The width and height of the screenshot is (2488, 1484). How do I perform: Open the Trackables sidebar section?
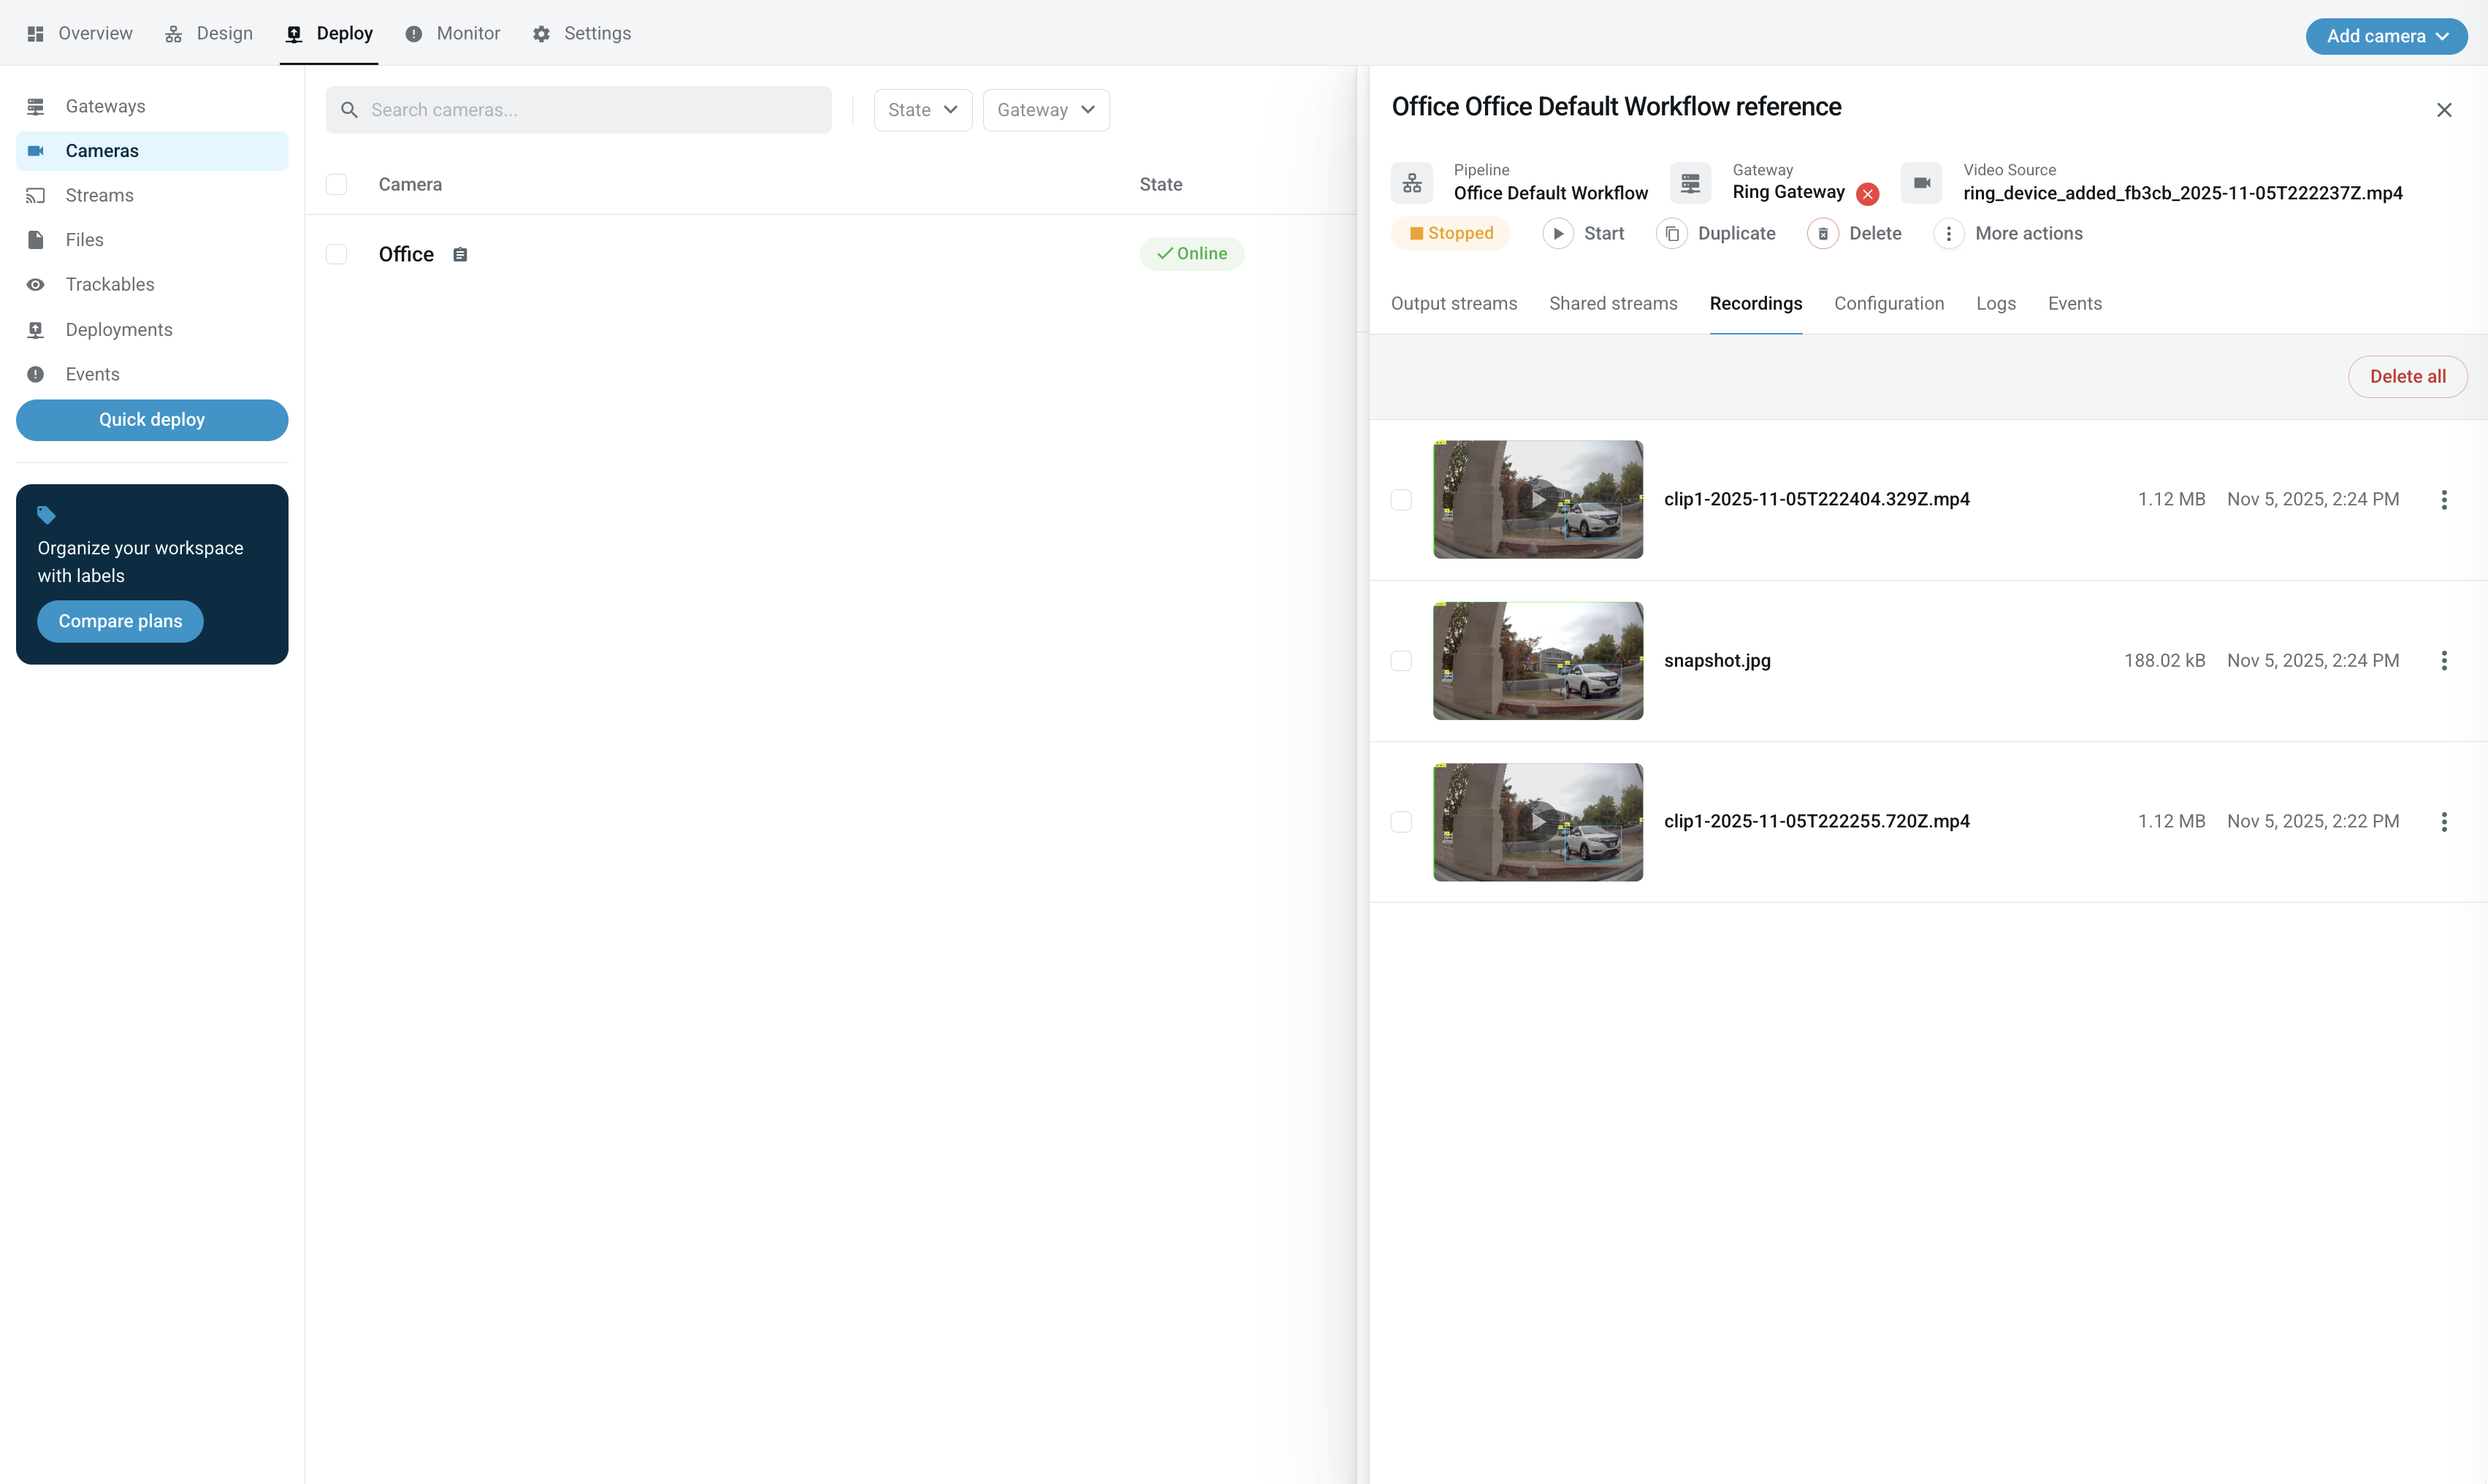point(110,284)
